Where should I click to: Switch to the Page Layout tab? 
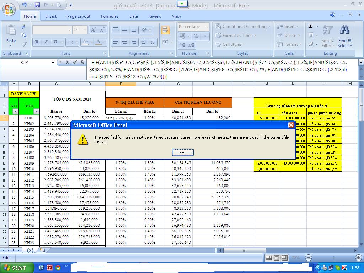[79, 16]
